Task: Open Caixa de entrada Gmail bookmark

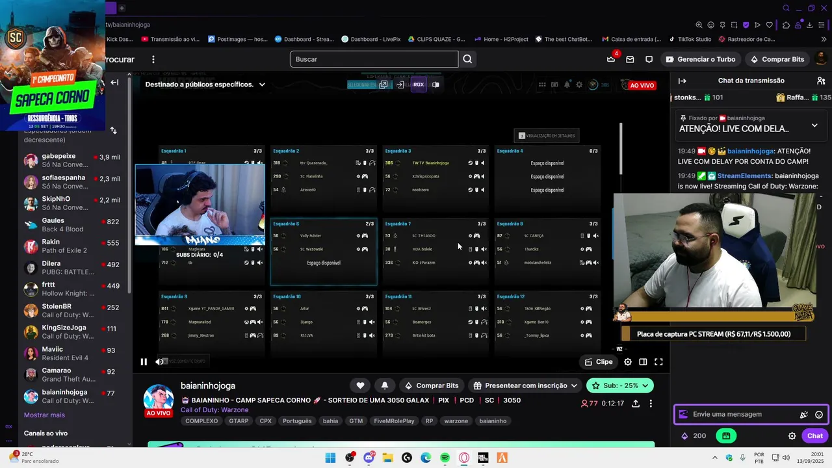Action: pyautogui.click(x=631, y=39)
